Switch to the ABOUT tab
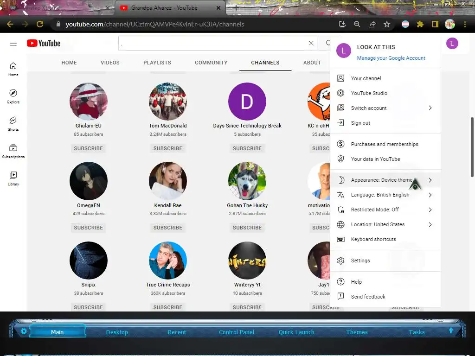The width and height of the screenshot is (475, 356). 312,63
